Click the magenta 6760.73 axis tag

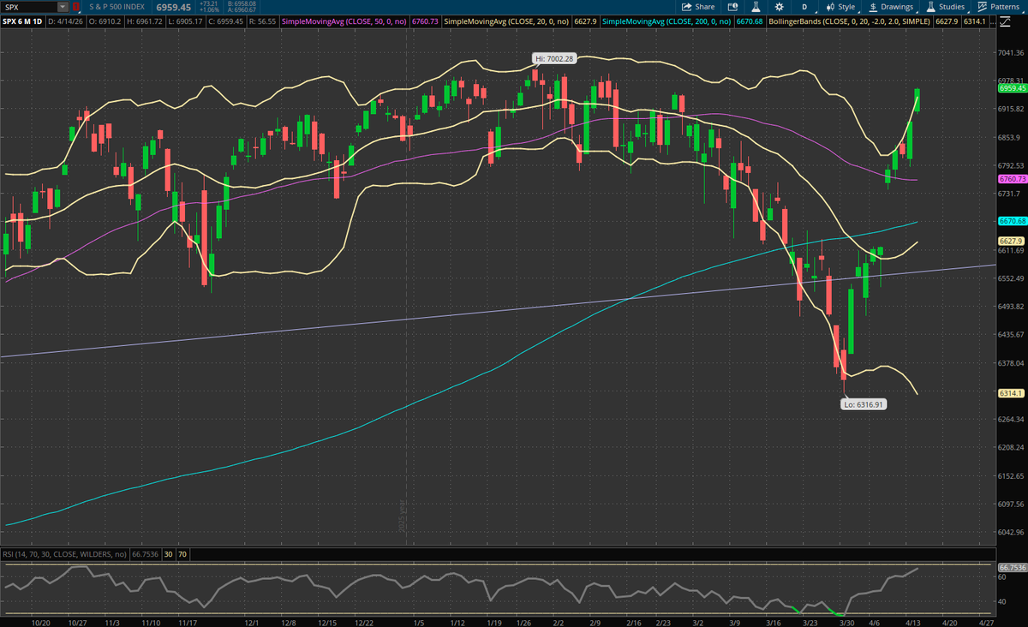[x=1013, y=179]
